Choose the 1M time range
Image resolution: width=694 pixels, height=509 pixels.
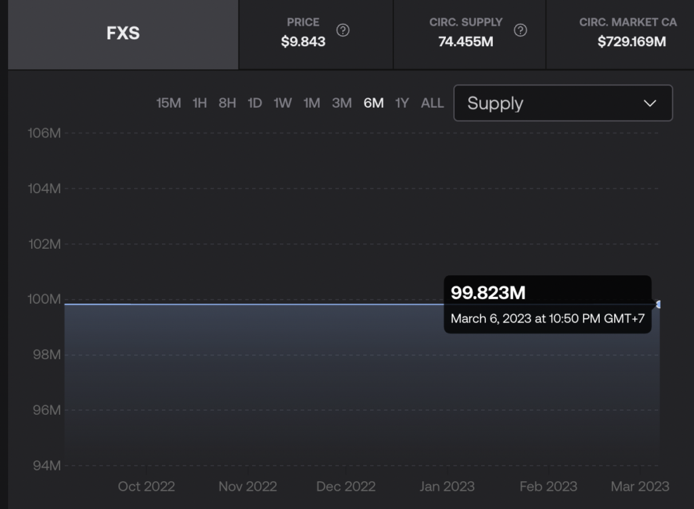pyautogui.click(x=312, y=103)
